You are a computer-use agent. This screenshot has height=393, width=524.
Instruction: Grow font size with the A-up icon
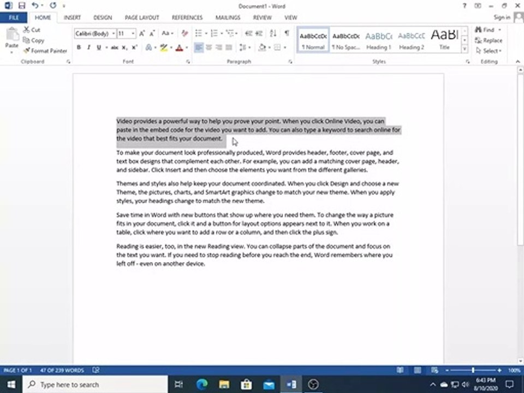(x=142, y=33)
